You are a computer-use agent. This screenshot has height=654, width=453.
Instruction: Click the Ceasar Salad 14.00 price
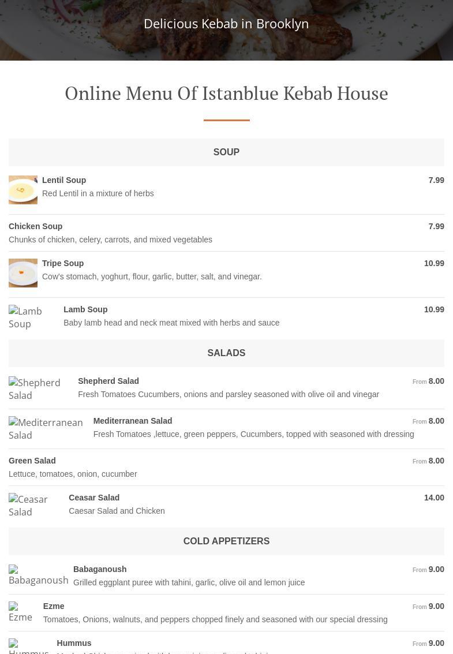click(434, 498)
